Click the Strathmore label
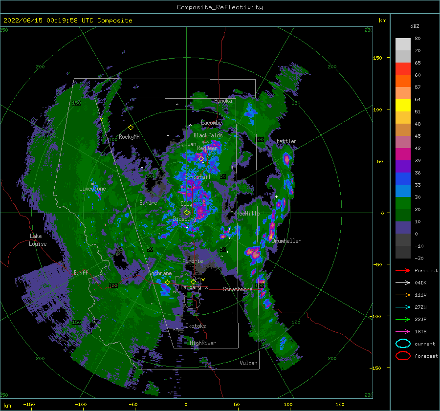The width and height of the screenshot is (440, 411). tap(238, 289)
